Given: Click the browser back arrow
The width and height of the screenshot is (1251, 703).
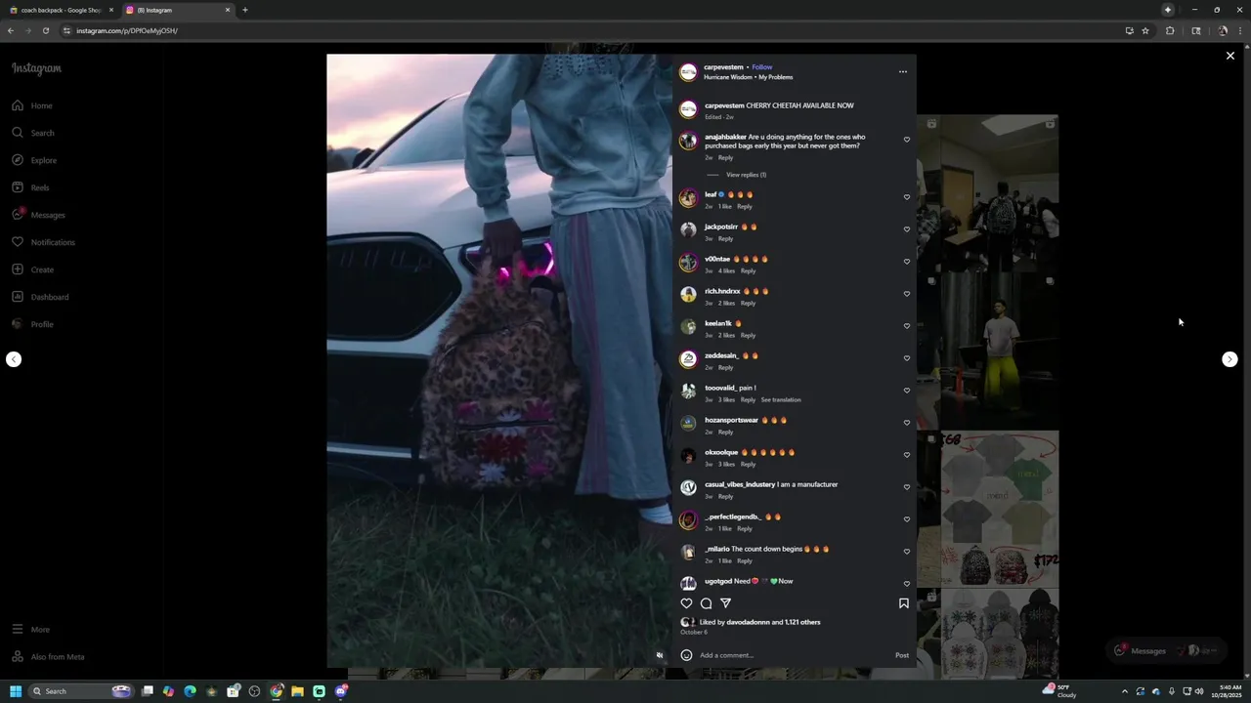Looking at the screenshot, I should pyautogui.click(x=11, y=30).
